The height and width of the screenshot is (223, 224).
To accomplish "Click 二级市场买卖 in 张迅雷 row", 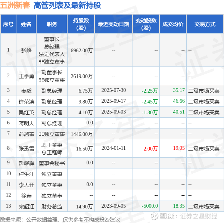I will [x=204, y=149].
